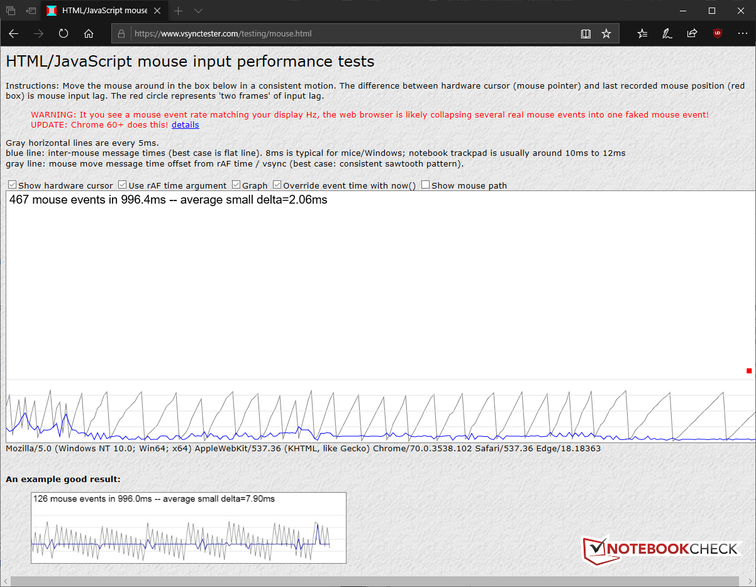Click the '467 mouse events' result text
Screen dimensions: 756x587
(x=169, y=200)
